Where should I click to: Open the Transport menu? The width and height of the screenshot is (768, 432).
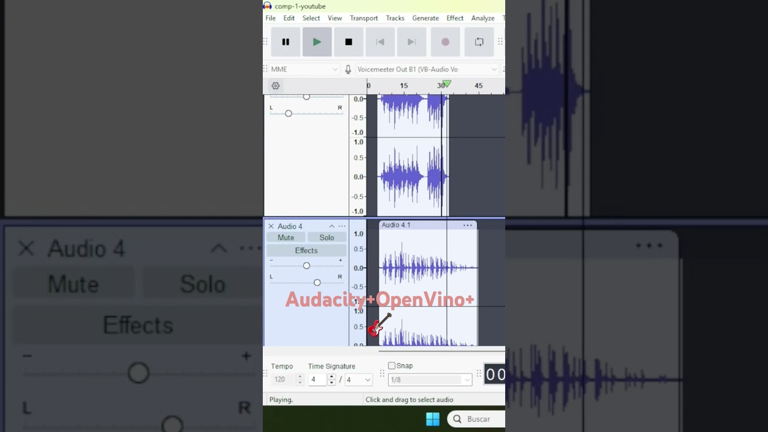click(x=364, y=18)
